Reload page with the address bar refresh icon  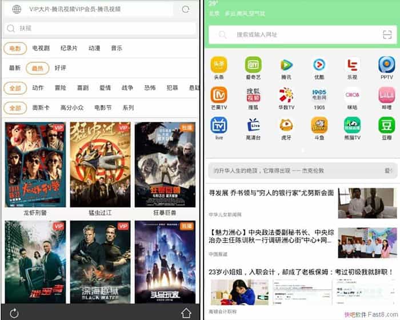click(186, 9)
